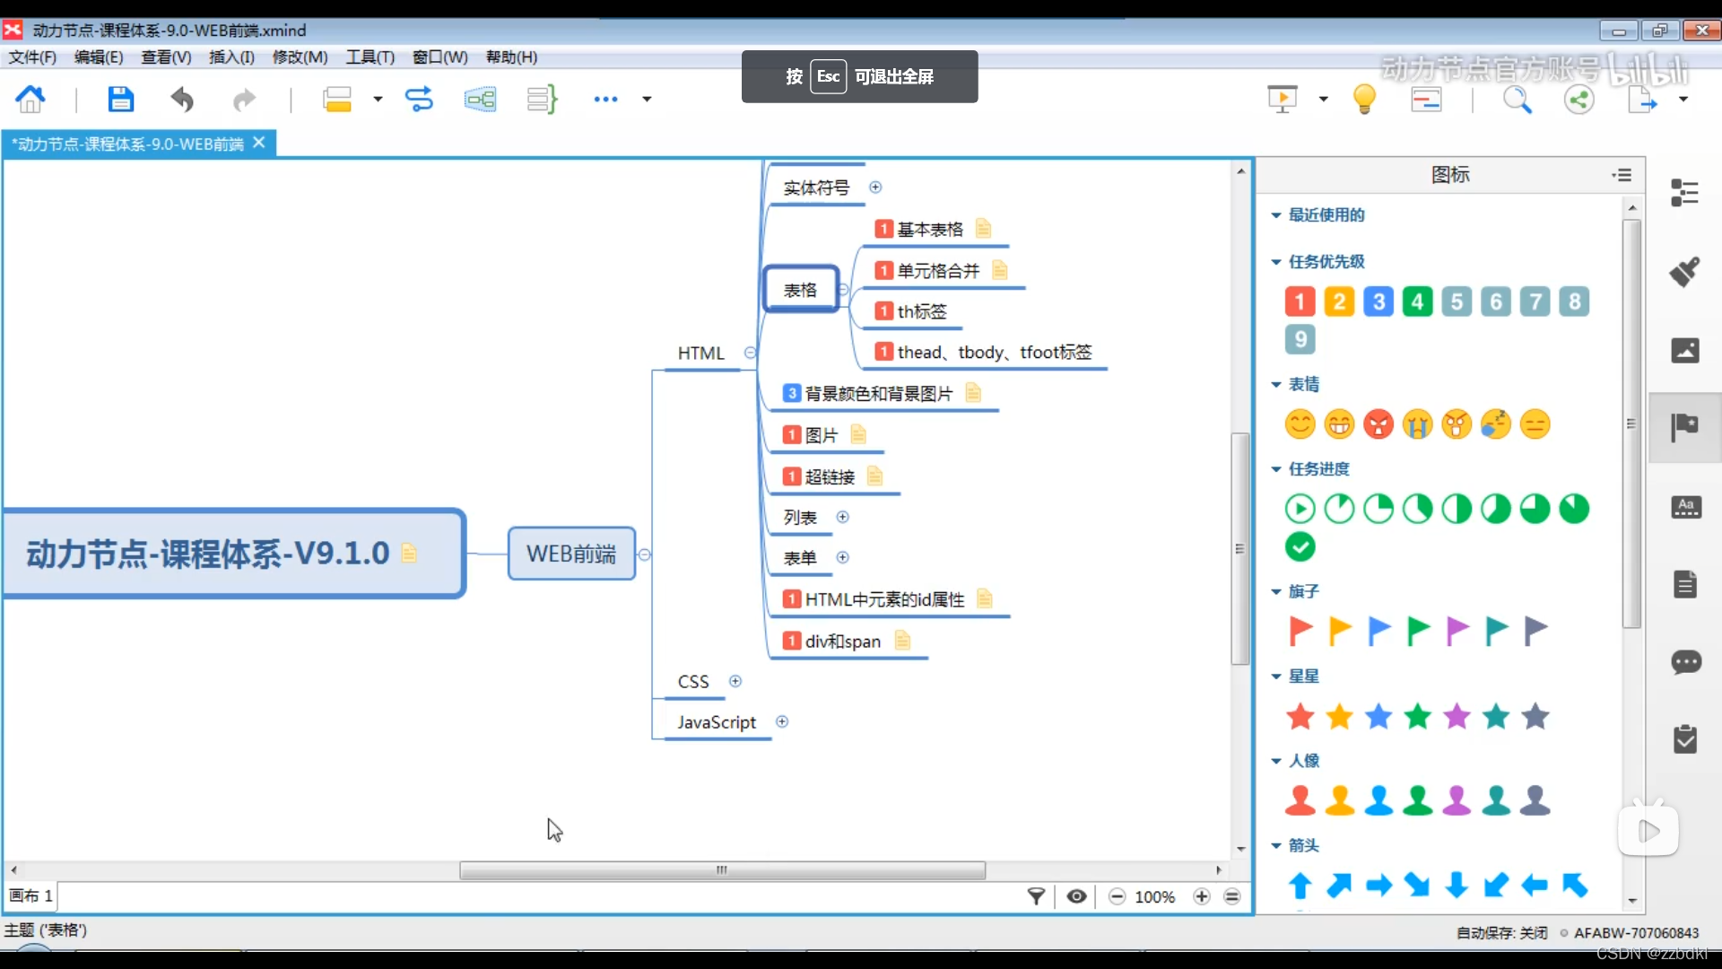
Task: Click the canvas horizontal scrollbar thumb
Action: click(x=722, y=870)
